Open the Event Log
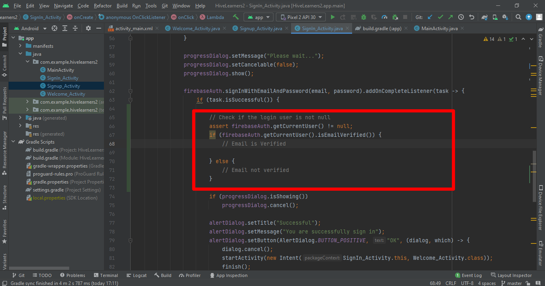The height and width of the screenshot is (286, 545). point(468,275)
